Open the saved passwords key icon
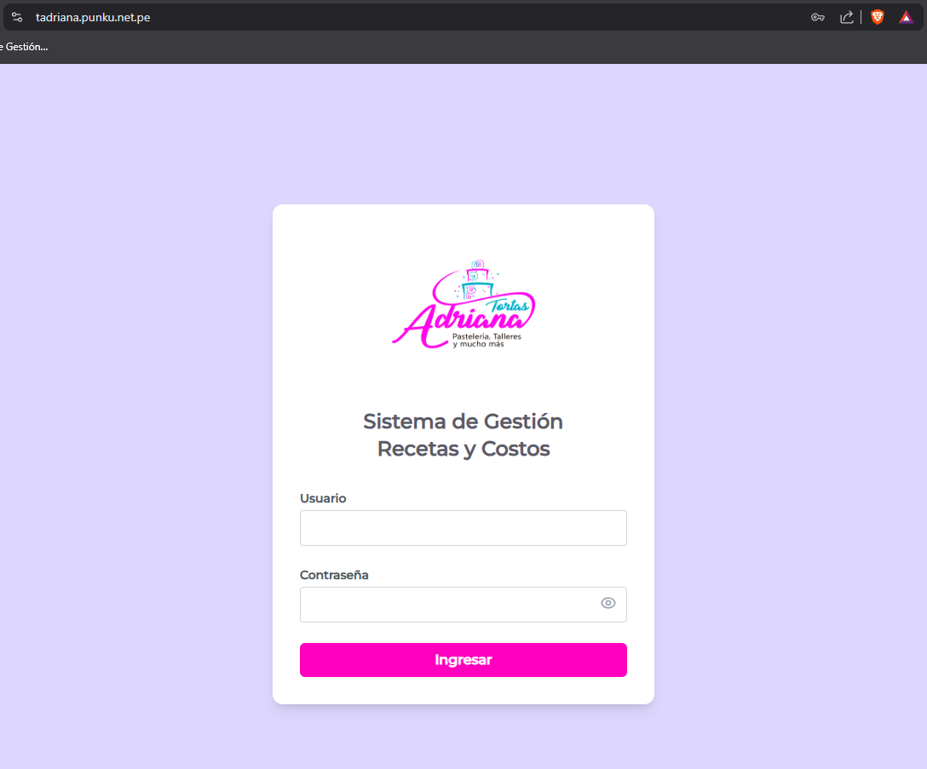The image size is (927, 769). click(818, 17)
